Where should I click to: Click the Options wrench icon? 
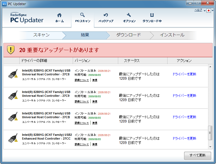(129, 15)
